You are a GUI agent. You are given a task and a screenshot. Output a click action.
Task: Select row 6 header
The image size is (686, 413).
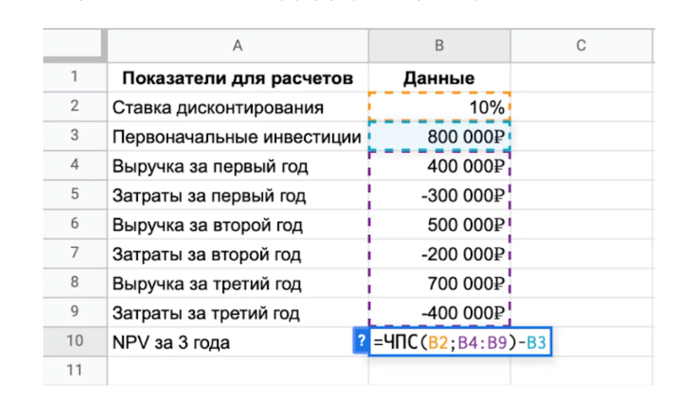click(75, 224)
